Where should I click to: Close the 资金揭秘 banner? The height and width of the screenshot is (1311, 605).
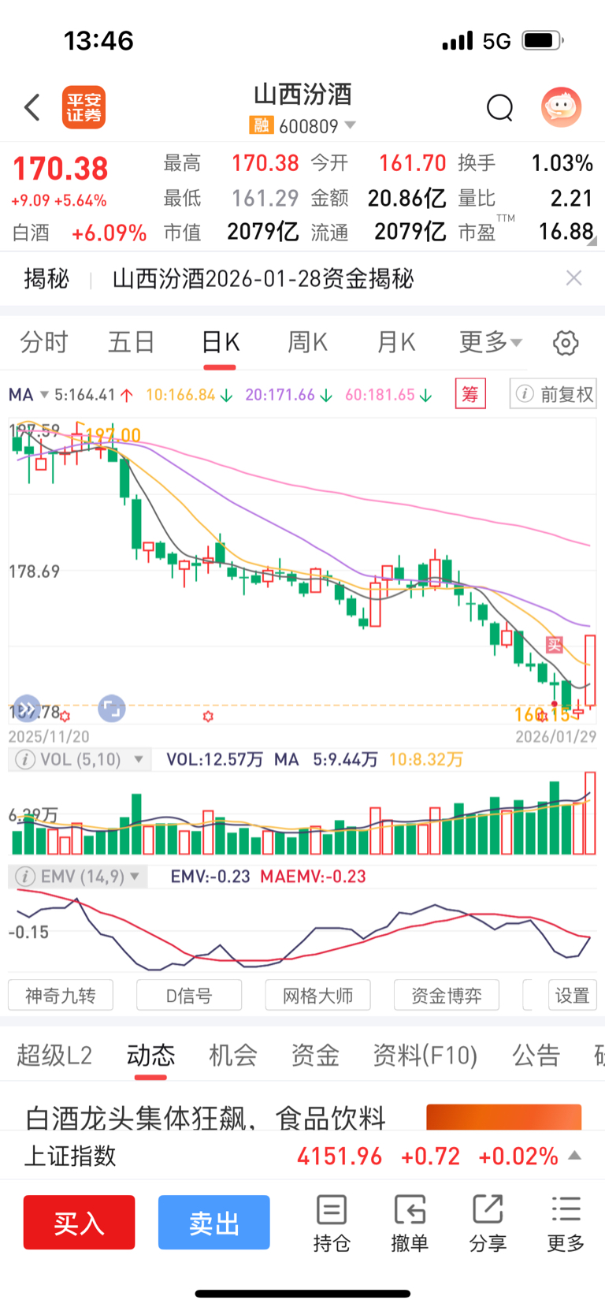click(574, 277)
